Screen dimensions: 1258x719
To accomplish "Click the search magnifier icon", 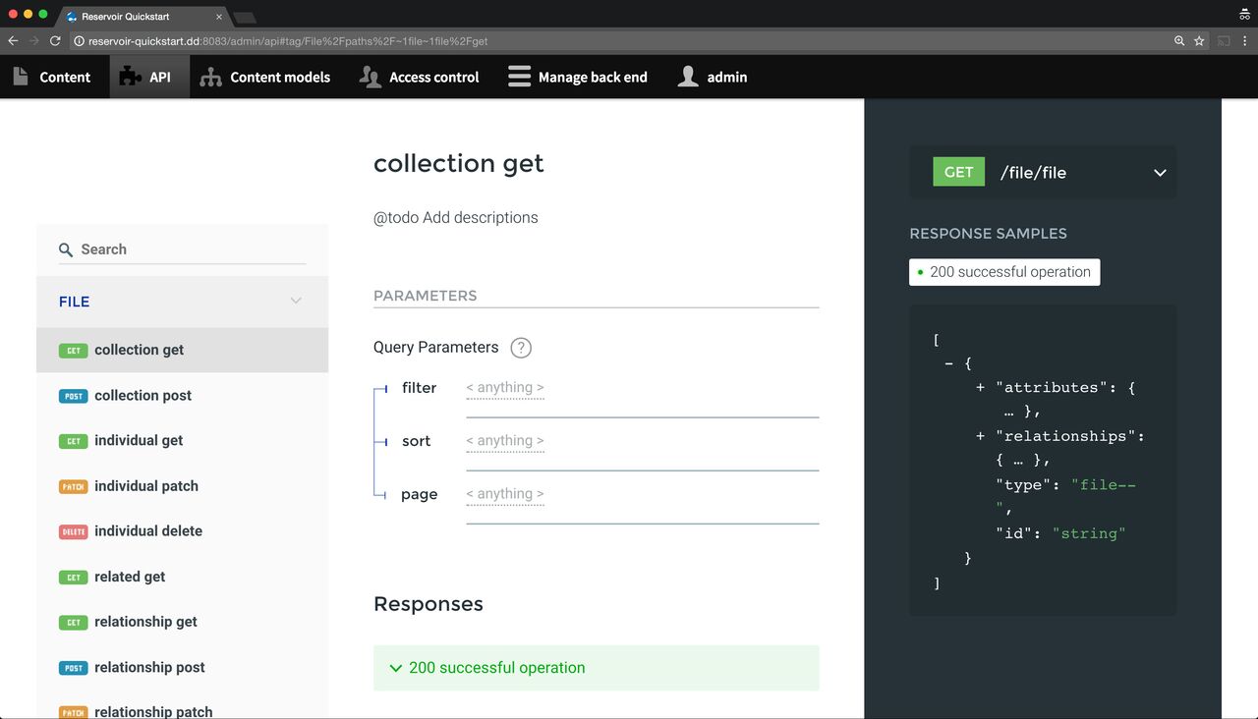I will (65, 249).
